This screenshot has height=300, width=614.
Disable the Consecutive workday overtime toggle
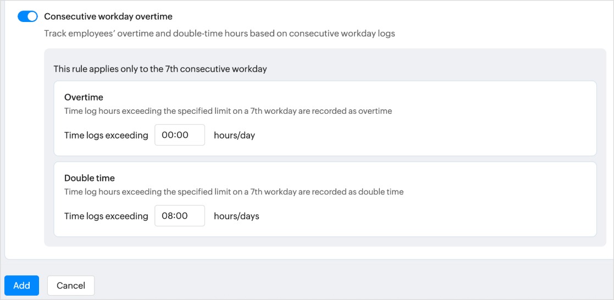(27, 16)
